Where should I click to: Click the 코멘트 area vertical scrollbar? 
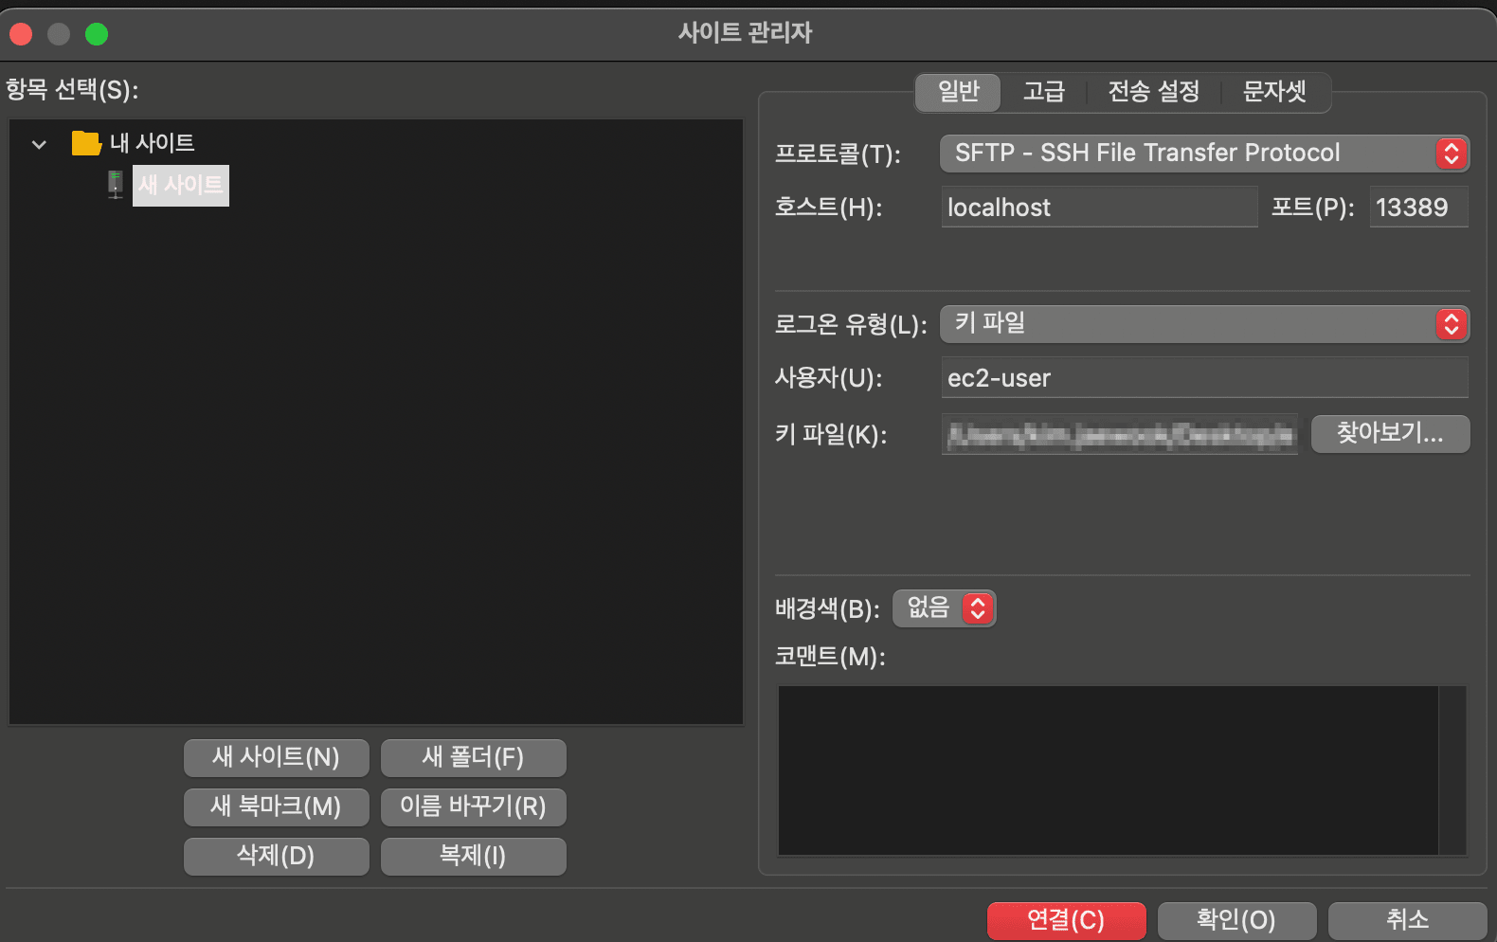click(x=1452, y=770)
